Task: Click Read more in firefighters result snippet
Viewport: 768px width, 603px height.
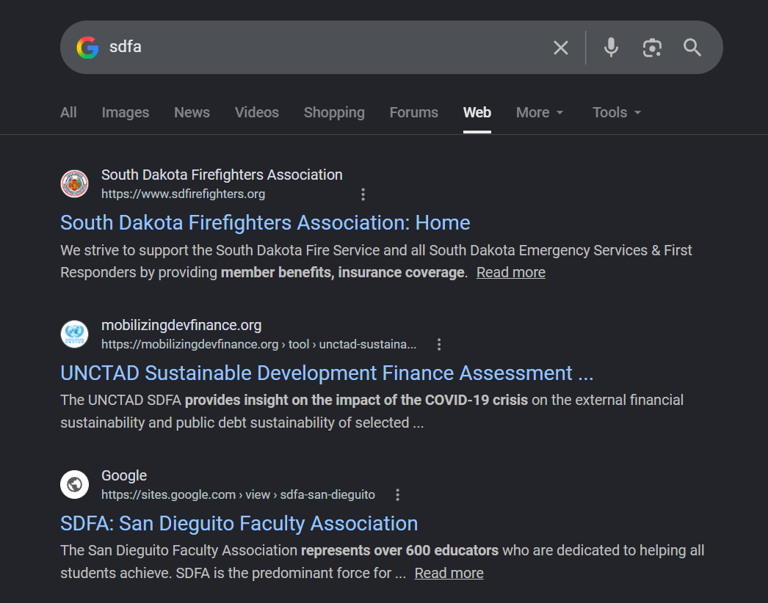Action: [511, 273]
